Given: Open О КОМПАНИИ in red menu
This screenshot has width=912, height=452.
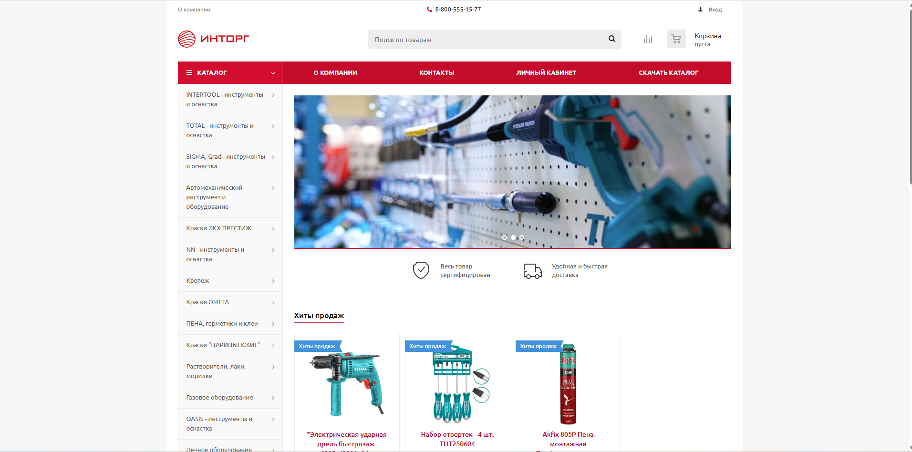Looking at the screenshot, I should (335, 73).
